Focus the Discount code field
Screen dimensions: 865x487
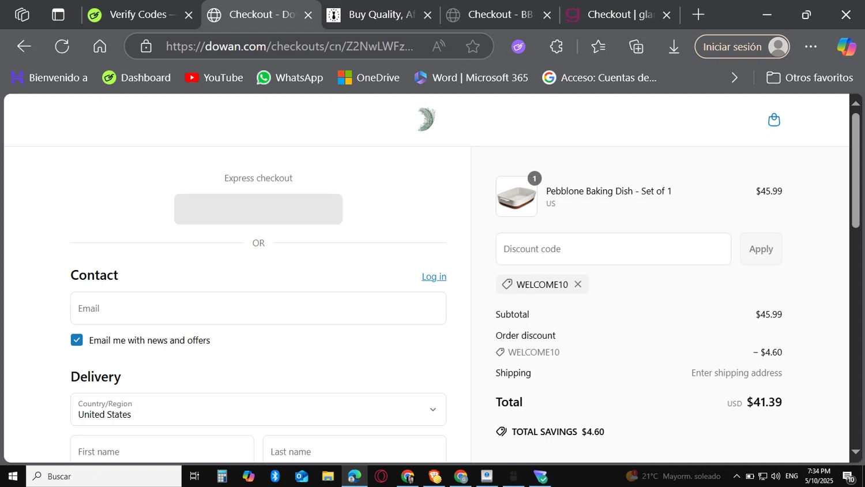click(x=613, y=249)
